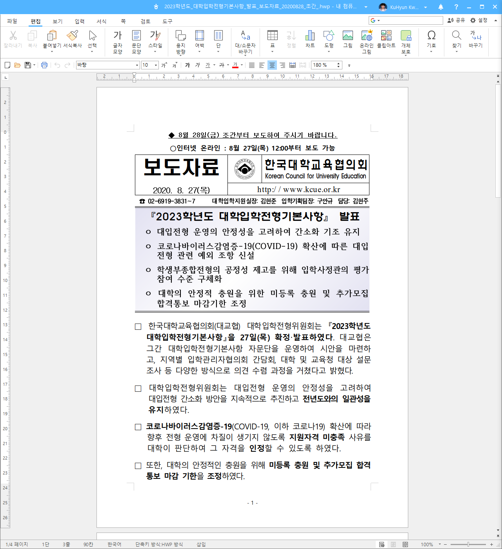
Task: Expand the toolbar overflow options arrow
Action: point(349,65)
